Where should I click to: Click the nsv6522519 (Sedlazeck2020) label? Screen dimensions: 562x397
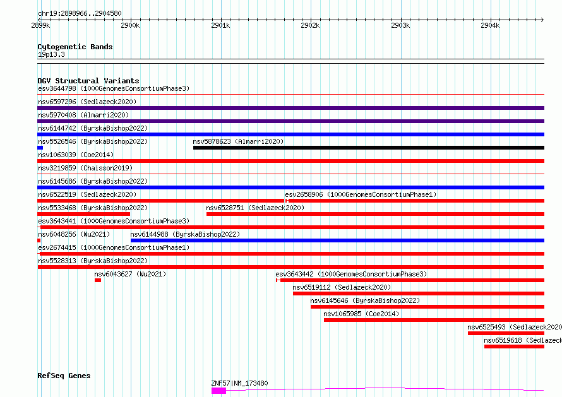tap(87, 194)
